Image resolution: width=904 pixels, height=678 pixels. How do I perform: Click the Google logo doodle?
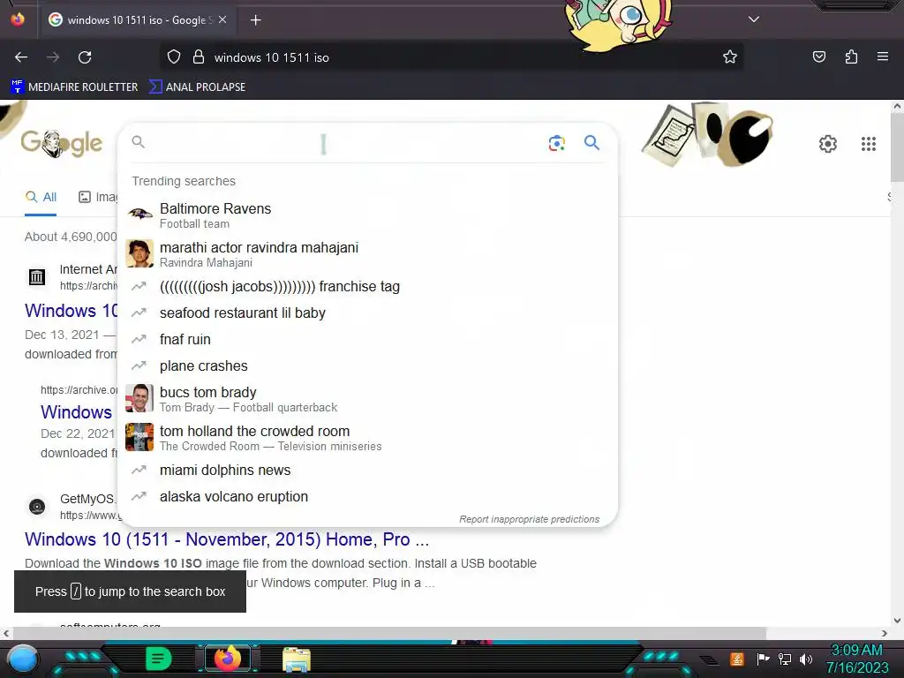click(62, 143)
